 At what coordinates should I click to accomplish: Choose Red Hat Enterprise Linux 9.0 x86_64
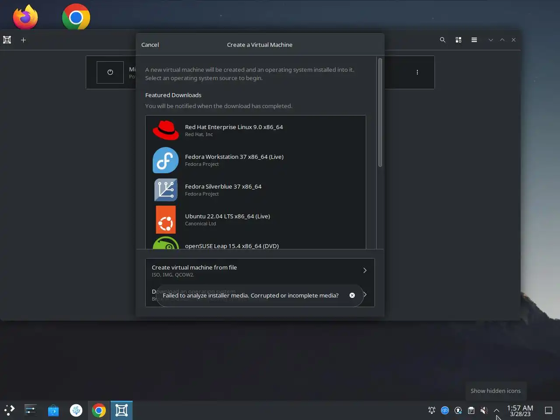pos(255,130)
